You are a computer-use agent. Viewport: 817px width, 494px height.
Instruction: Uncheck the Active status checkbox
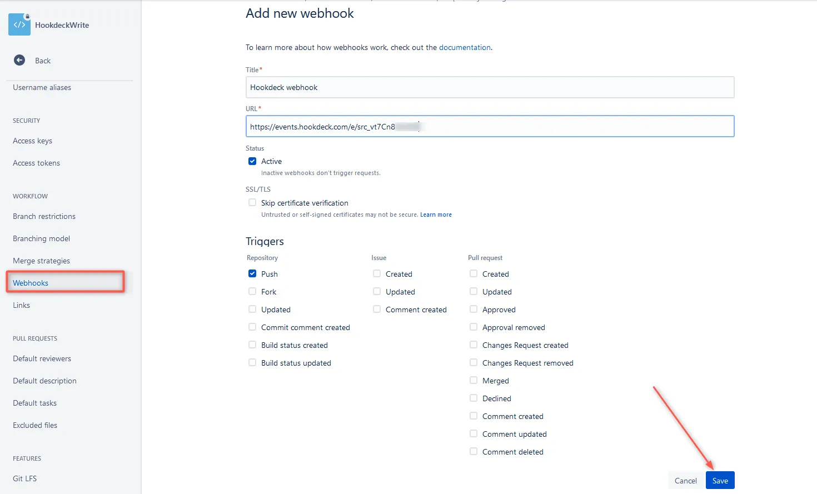[252, 161]
